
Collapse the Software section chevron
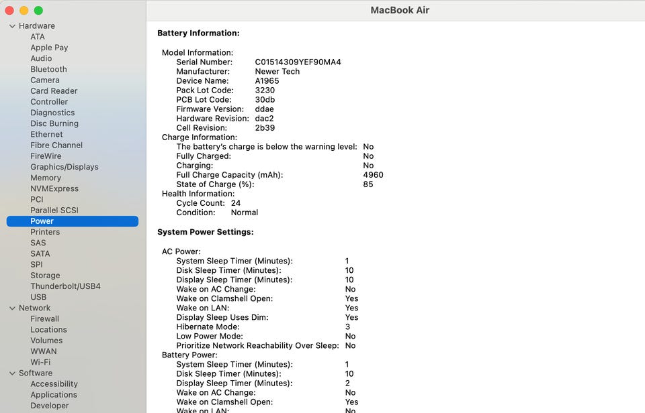pyautogui.click(x=12, y=373)
